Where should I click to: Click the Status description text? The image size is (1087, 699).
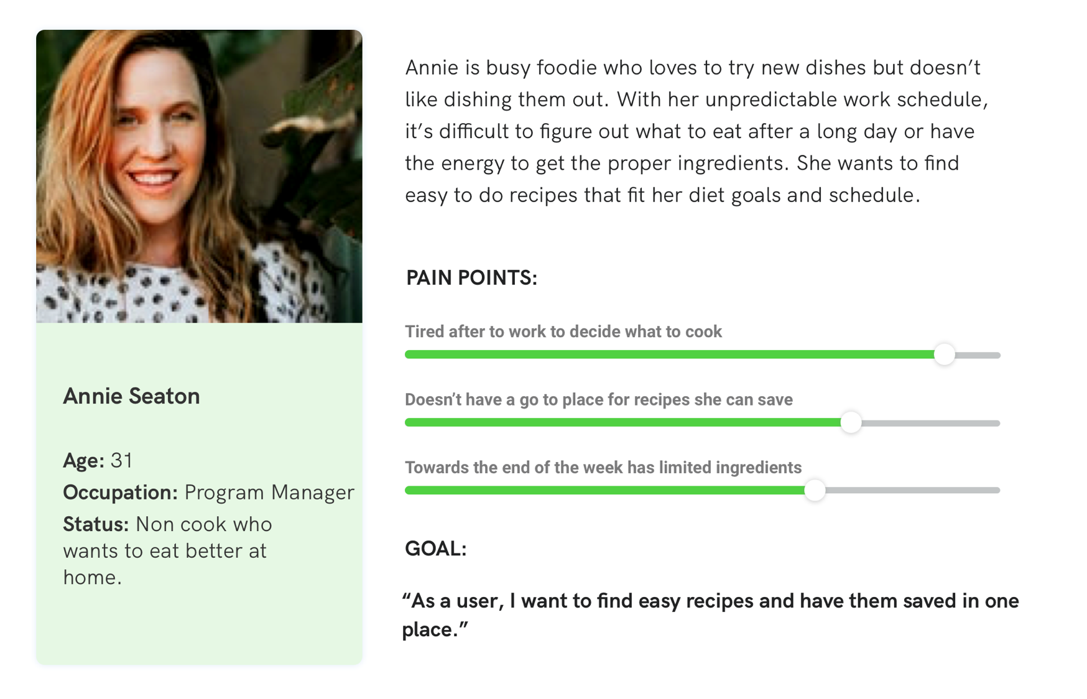168,550
